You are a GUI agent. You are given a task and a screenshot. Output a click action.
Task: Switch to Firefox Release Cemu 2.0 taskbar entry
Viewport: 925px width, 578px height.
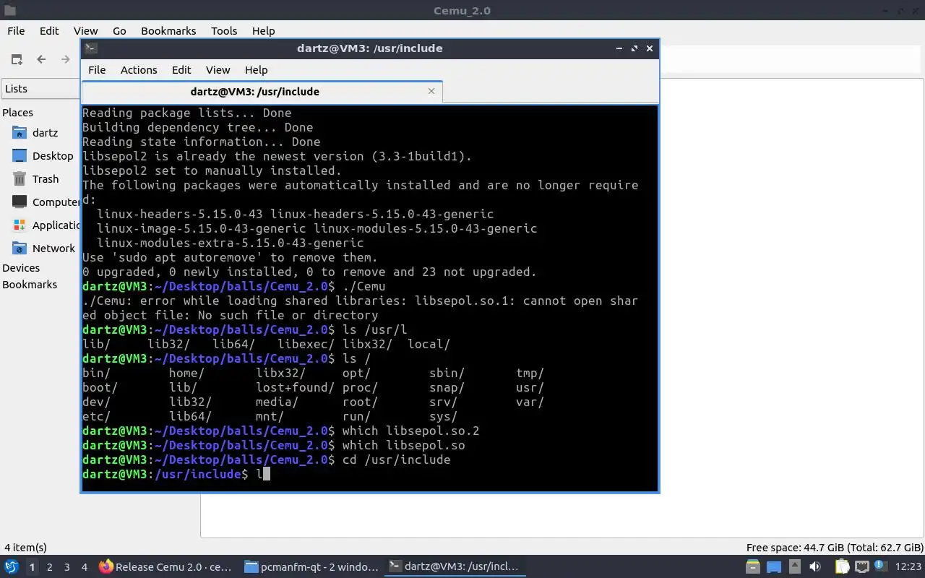click(x=166, y=567)
